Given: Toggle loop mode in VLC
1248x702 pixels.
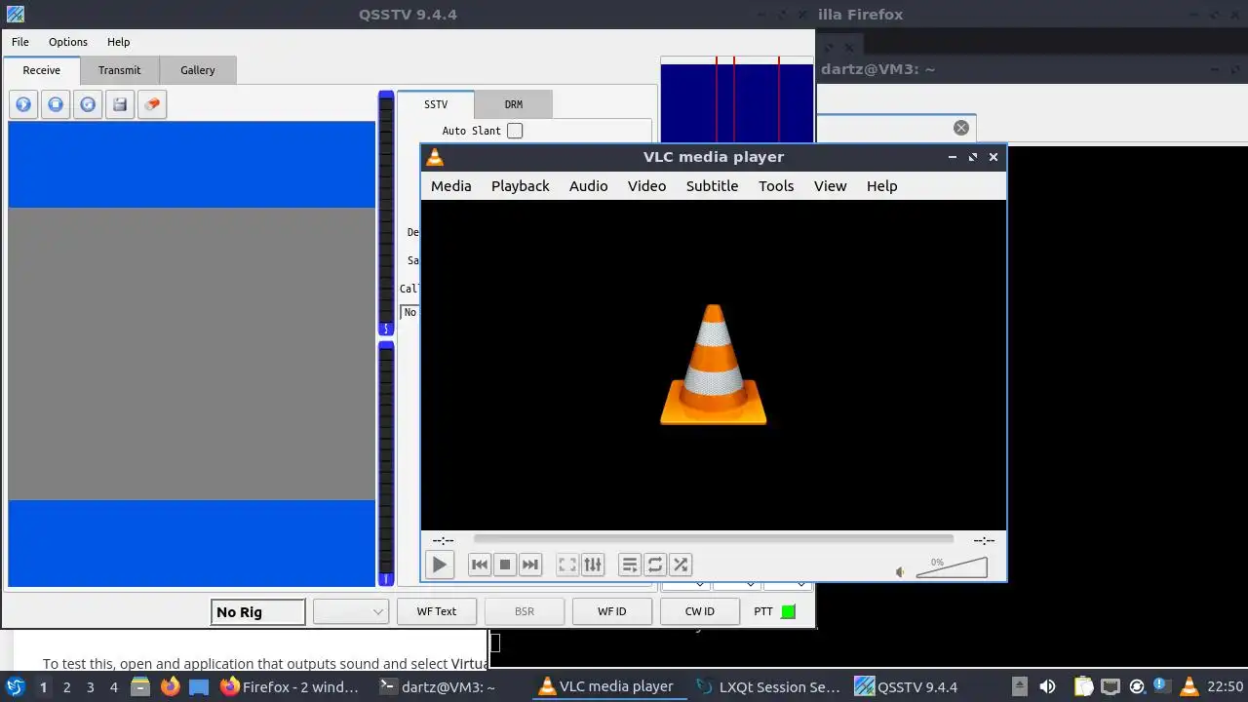Looking at the screenshot, I should point(655,565).
